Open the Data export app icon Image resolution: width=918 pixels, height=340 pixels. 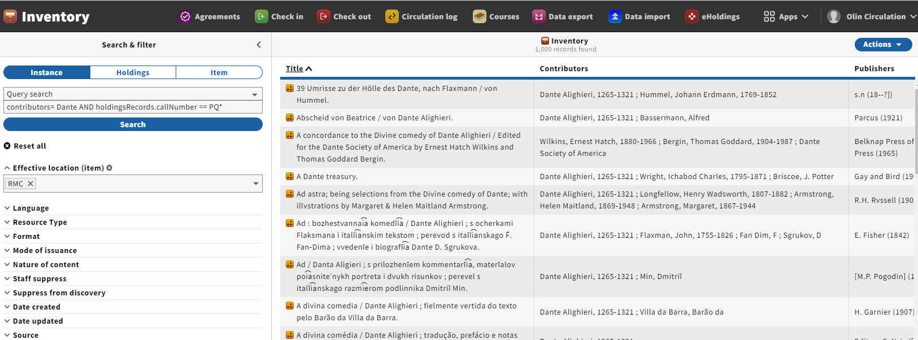(539, 16)
